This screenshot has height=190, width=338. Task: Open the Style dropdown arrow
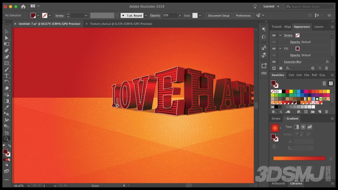200,15
